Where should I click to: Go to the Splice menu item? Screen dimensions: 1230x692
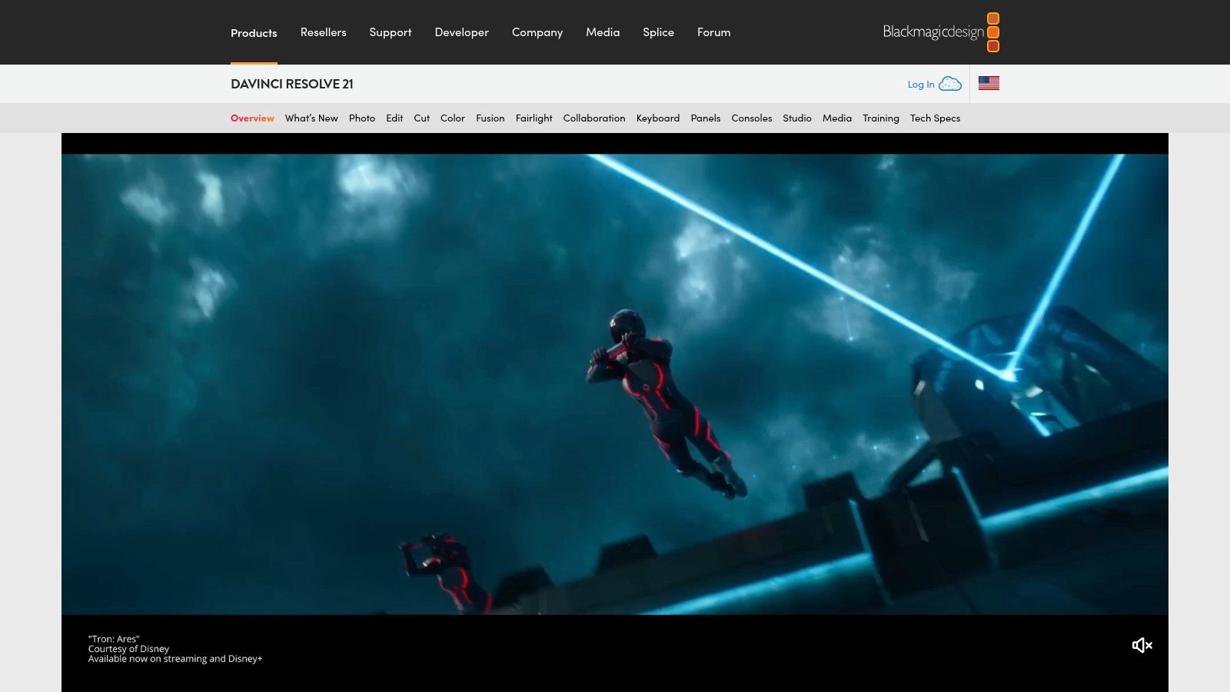[658, 32]
